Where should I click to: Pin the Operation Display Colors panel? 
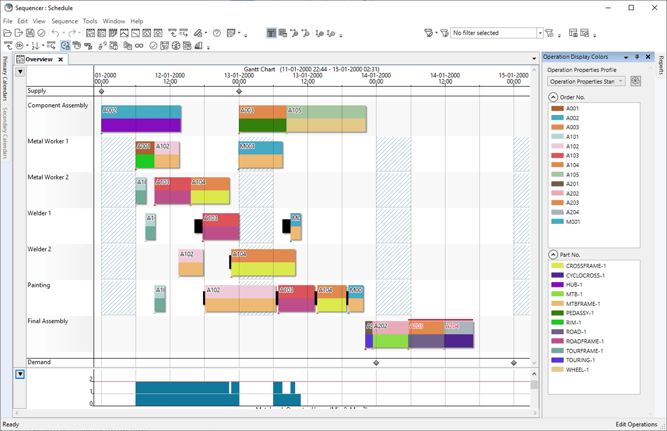tap(637, 57)
